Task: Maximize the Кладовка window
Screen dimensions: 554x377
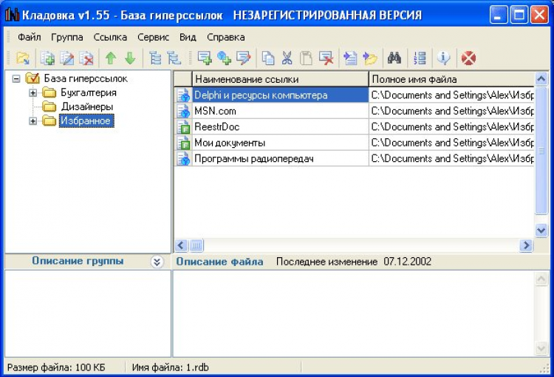Action: coord(519,16)
